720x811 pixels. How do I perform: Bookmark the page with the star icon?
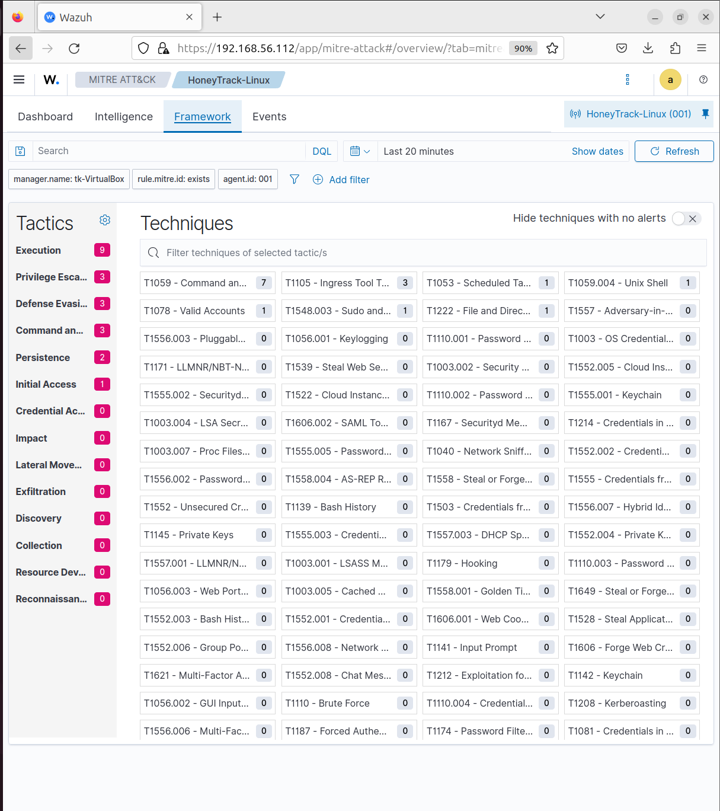(x=552, y=48)
